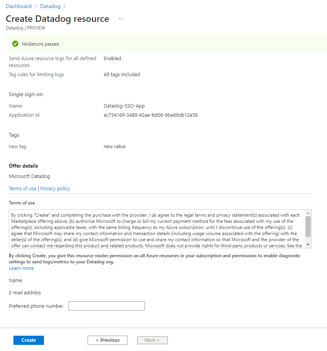This screenshot has height=351, width=327.
Task: Click the Datadog-SSO-App name value
Action: click(124, 106)
